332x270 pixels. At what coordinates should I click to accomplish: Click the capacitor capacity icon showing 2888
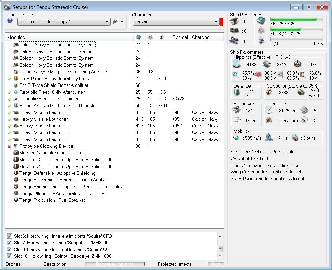coord(269,92)
